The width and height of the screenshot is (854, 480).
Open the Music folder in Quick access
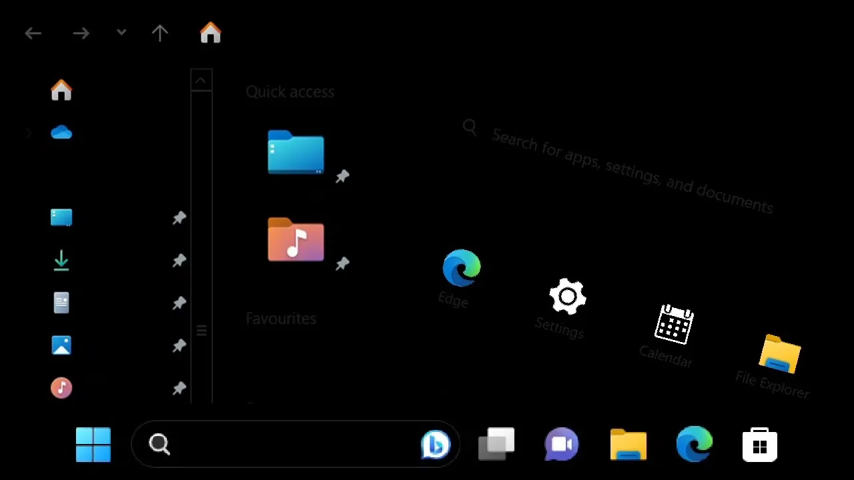point(296,240)
